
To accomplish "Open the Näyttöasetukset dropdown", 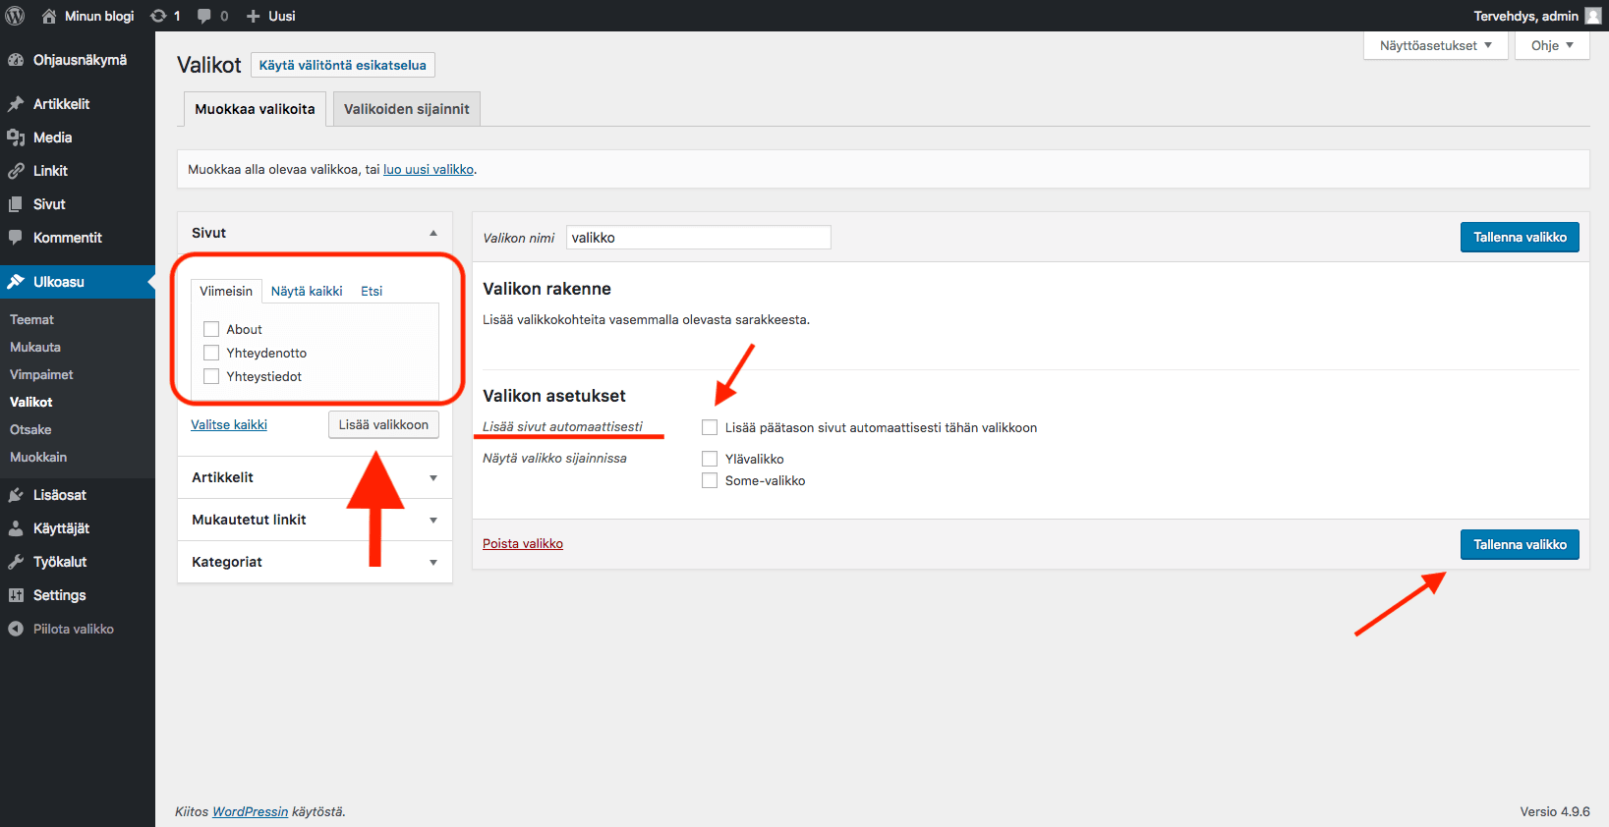I will point(1436,45).
